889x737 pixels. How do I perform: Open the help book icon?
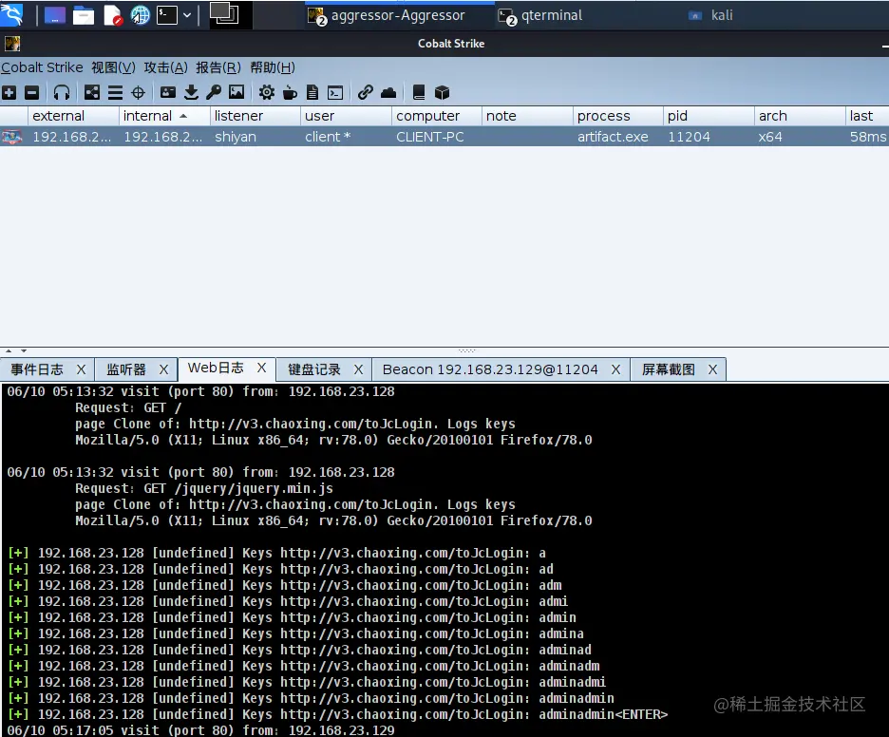point(419,92)
